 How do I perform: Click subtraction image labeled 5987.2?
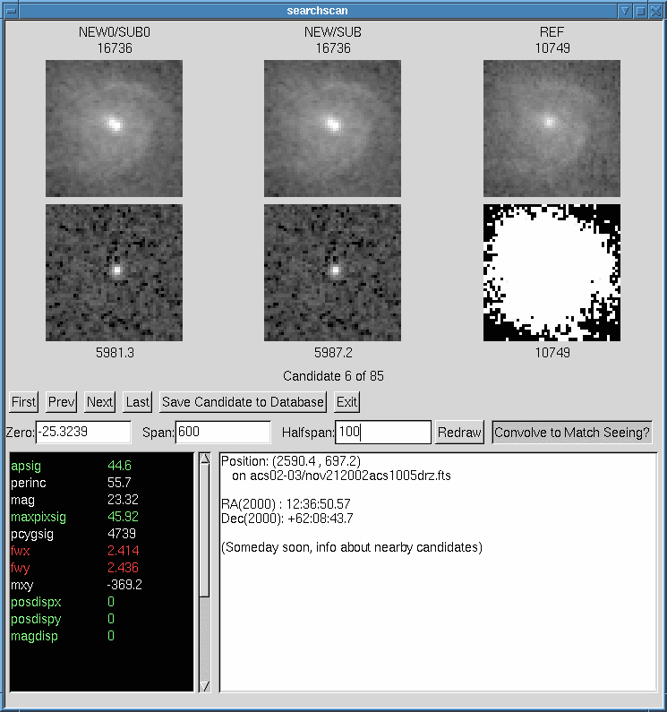point(332,272)
